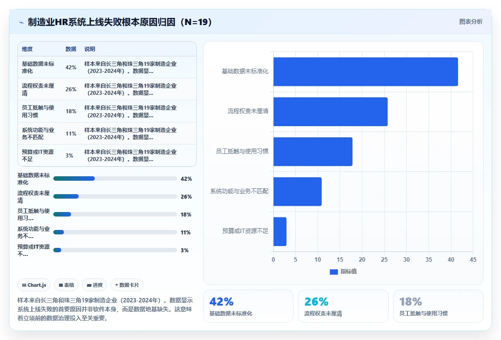Click the 26% value beside second progress bar

point(186,197)
